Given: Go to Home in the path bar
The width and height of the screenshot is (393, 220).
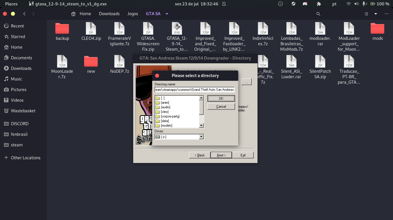Looking at the screenshot, I should click(x=81, y=14).
